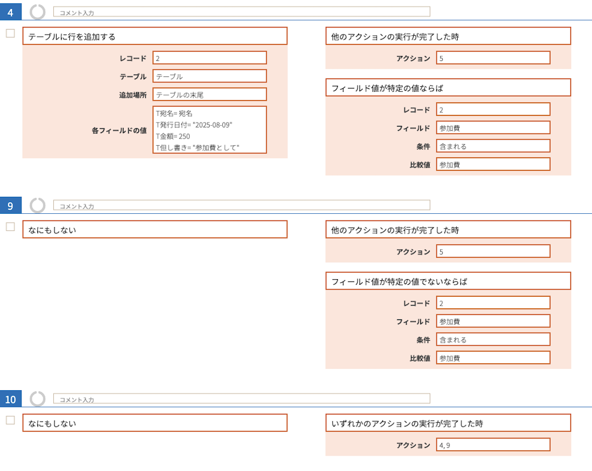Viewport: 592px width, 471px height.
Task: Click the 条件 field under フィールド値が特定の値でないならば
Action: click(x=493, y=340)
